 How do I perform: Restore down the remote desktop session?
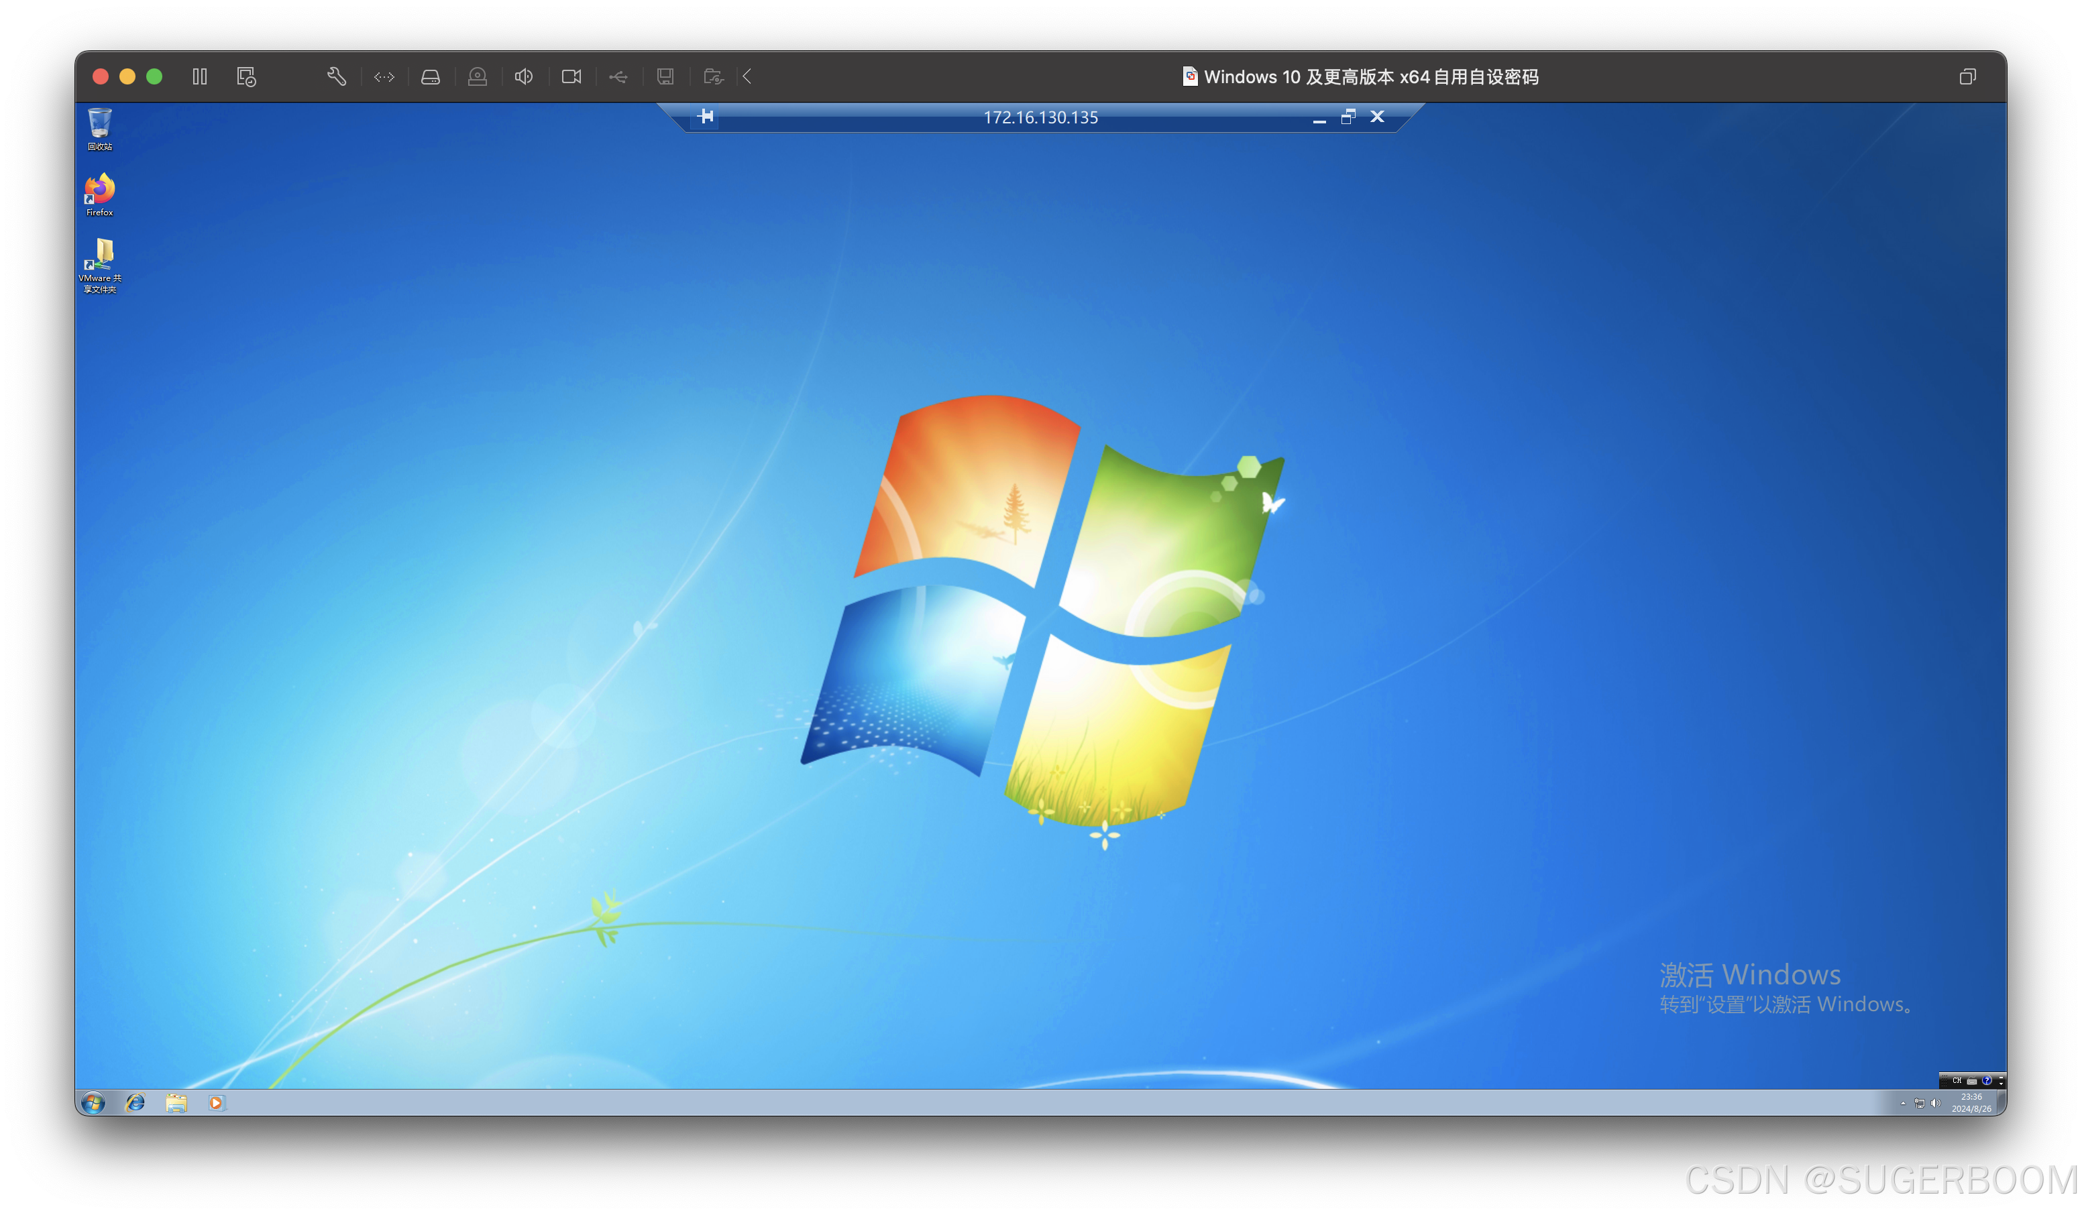1348,117
